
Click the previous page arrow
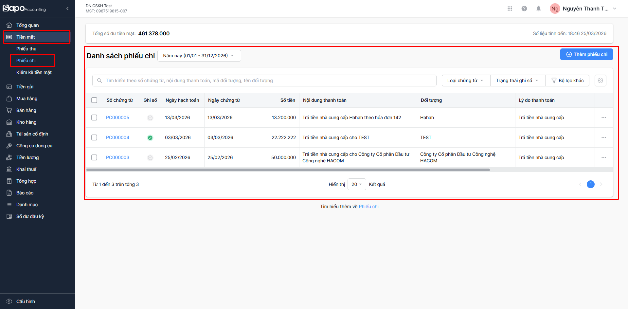tap(580, 184)
